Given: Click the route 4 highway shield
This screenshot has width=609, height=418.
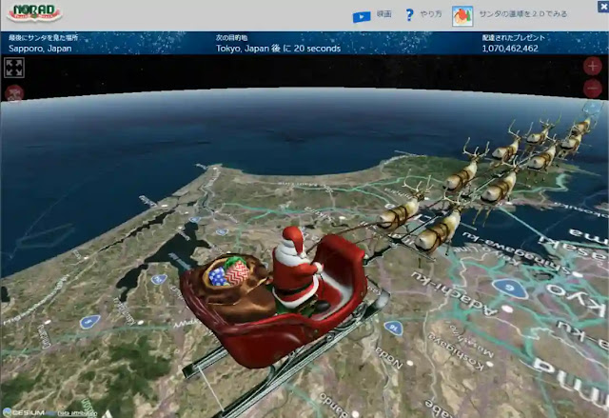Looking at the screenshot, I should pos(90,322).
